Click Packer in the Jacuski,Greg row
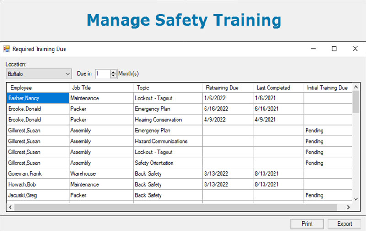The width and height of the screenshot is (366, 231). tap(101, 195)
